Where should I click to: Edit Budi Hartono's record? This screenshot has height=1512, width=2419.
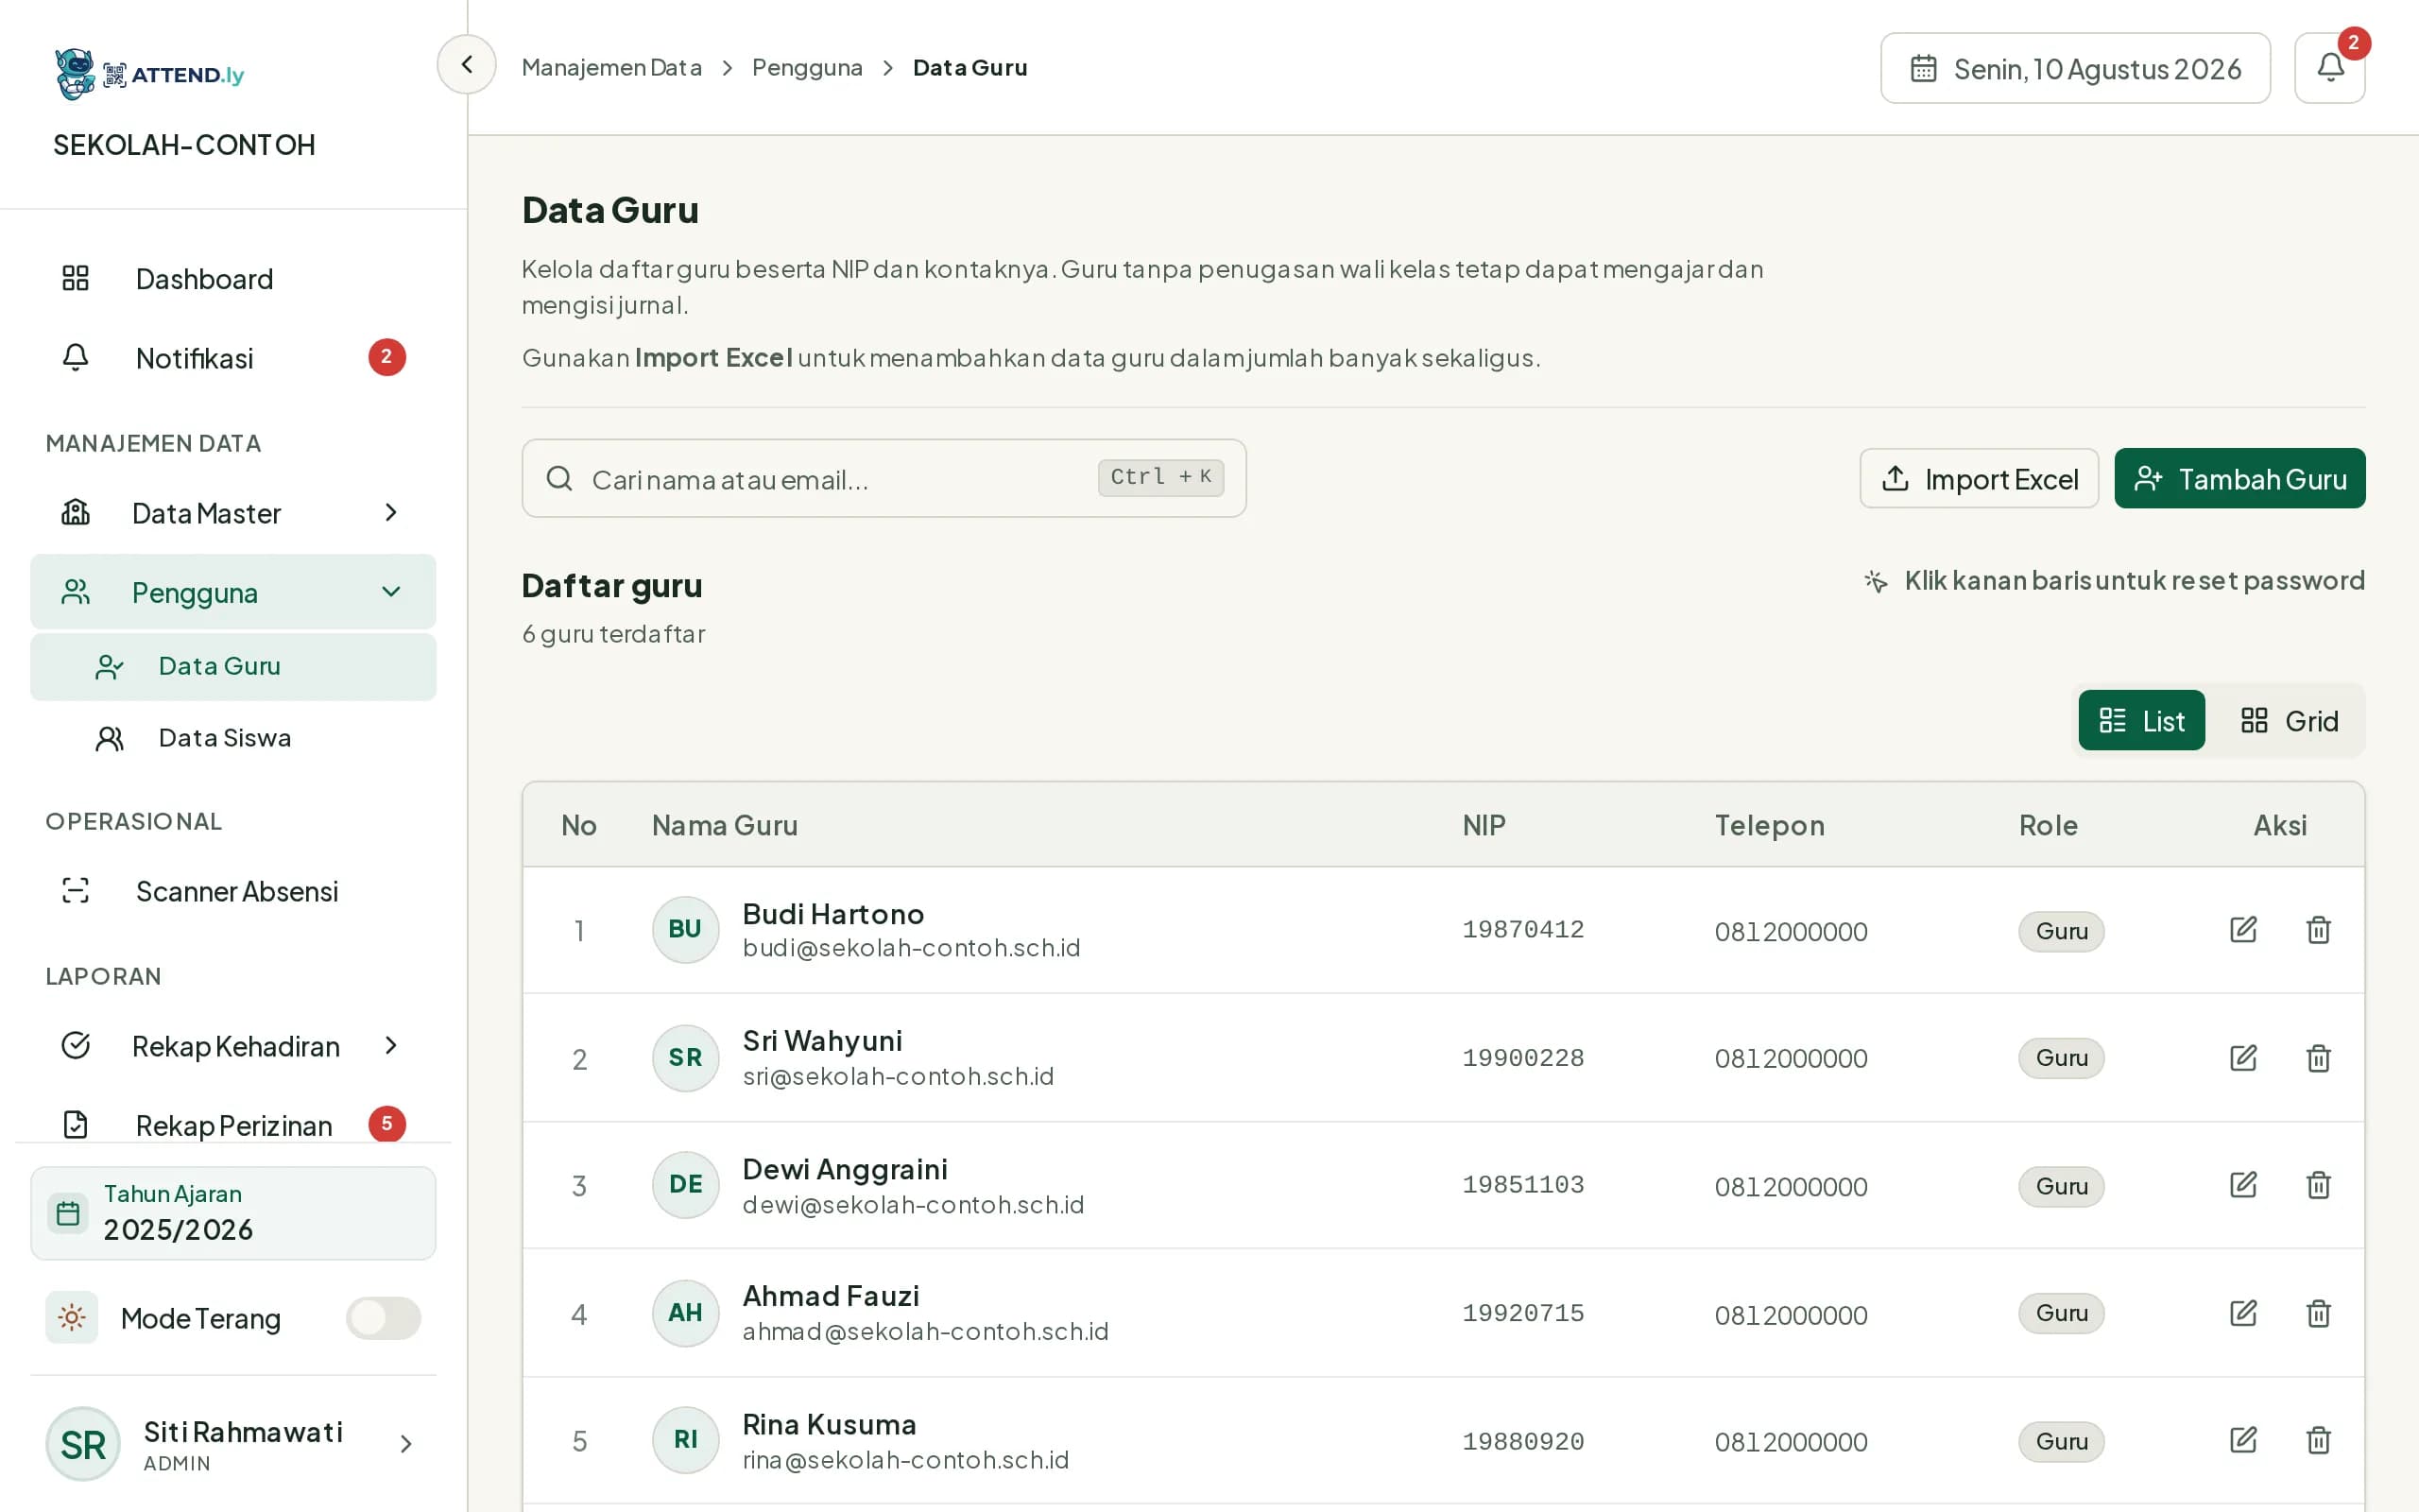point(2243,930)
